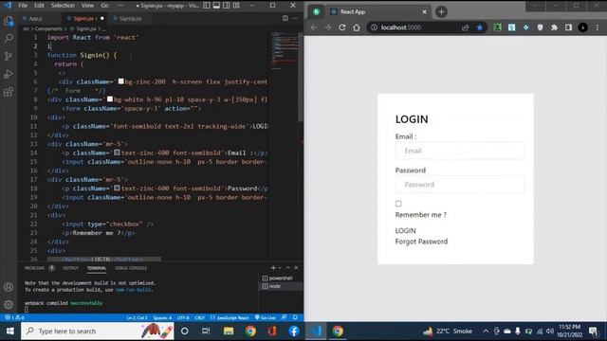Click Ln 2, Col 2 in status bar

point(137,317)
